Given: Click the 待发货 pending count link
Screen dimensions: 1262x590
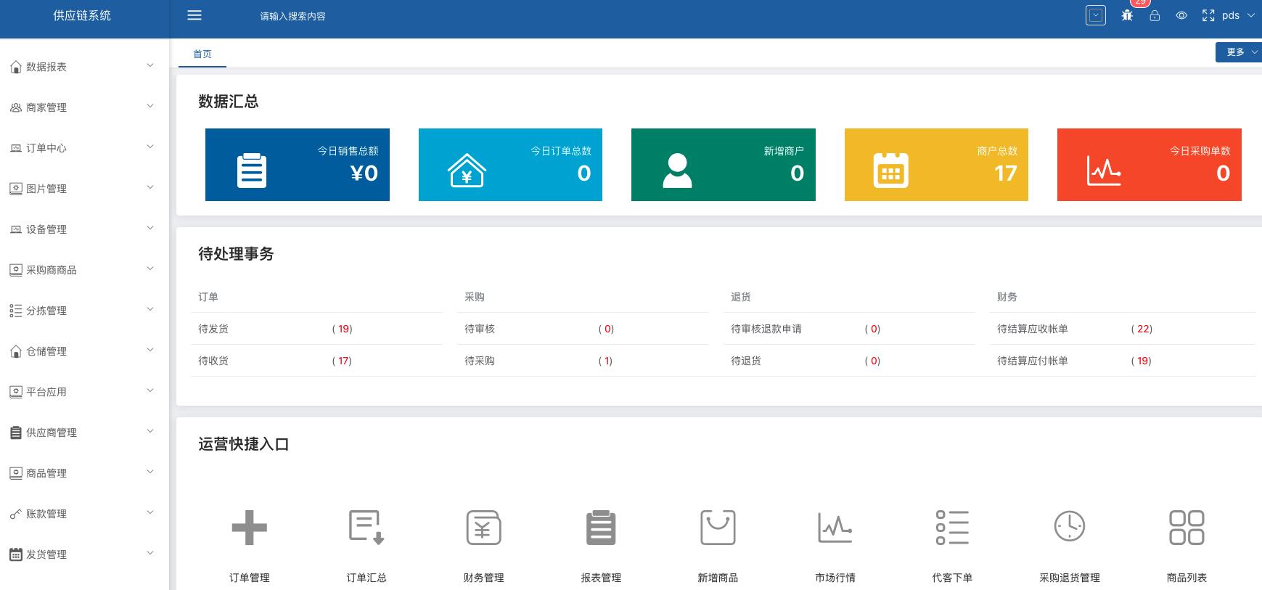Looking at the screenshot, I should pyautogui.click(x=343, y=329).
